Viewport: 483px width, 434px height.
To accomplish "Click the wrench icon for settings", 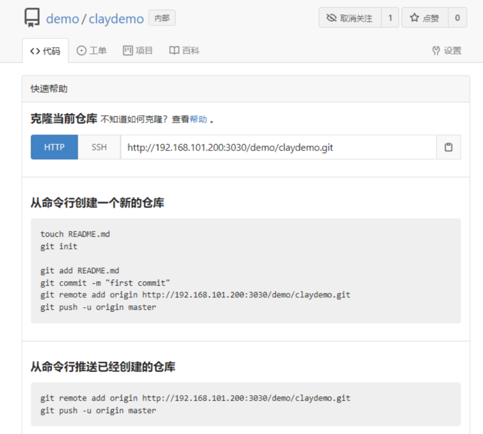I will [436, 51].
